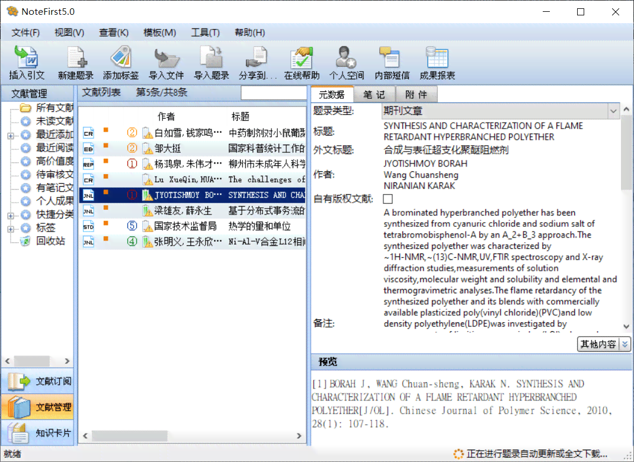Viewport: 634px width, 462px height.
Task: Click the 外文标题 field value
Action: pos(446,150)
